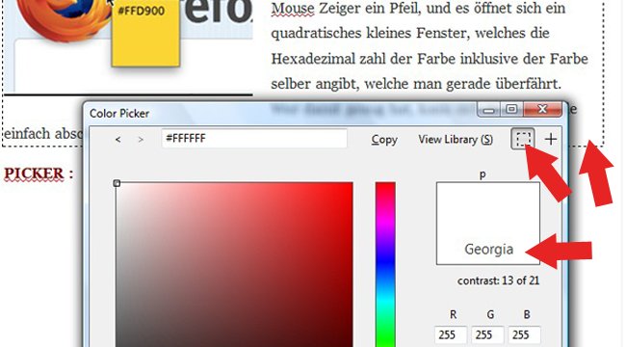This screenshot has width=626, height=347.
Task: Open View Library (S)
Action: pos(456,140)
